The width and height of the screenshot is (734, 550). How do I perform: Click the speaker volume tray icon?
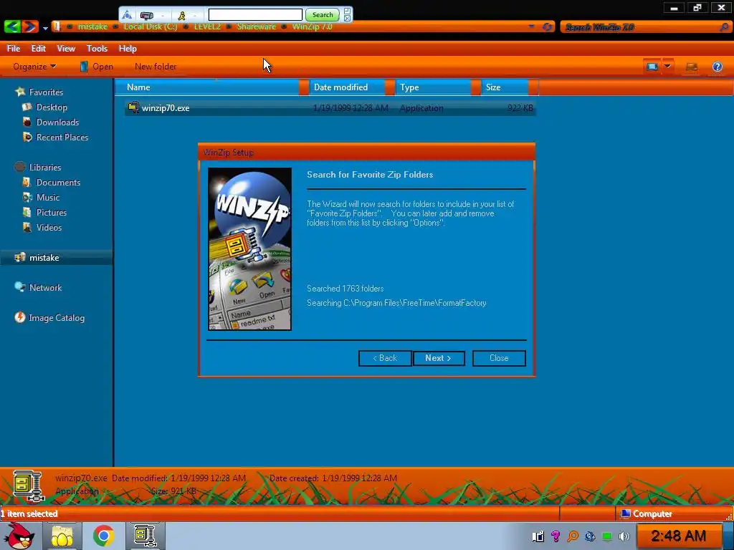click(624, 536)
